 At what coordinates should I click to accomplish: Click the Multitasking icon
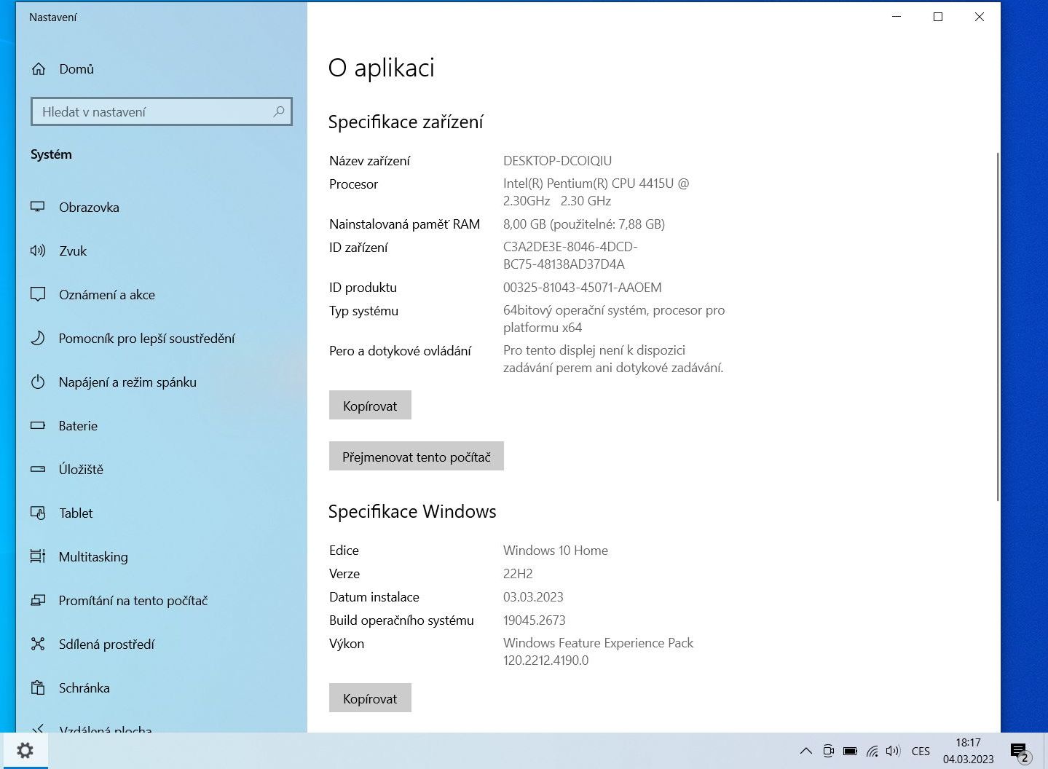pos(38,556)
